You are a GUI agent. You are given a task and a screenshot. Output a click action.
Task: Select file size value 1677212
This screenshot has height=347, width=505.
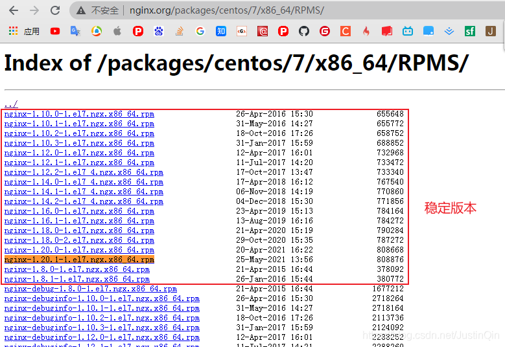click(388, 289)
